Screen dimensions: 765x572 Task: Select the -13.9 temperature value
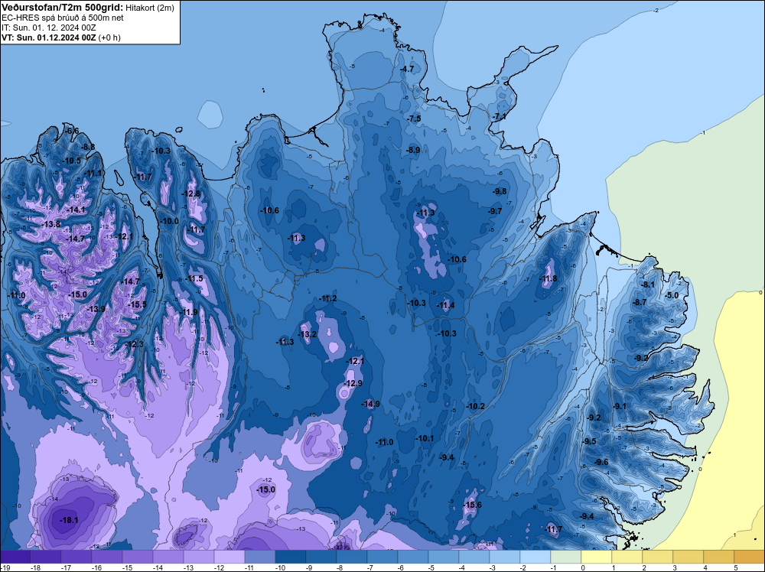96,309
